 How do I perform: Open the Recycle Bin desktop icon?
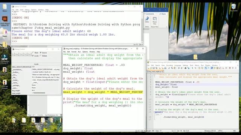(x=233, y=7)
